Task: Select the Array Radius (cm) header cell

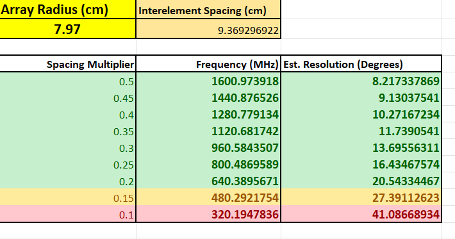Action: click(x=68, y=9)
